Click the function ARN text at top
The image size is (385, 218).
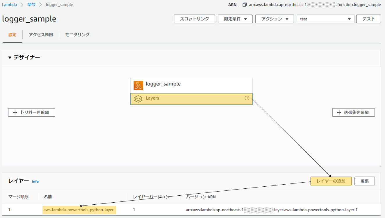(315, 5)
